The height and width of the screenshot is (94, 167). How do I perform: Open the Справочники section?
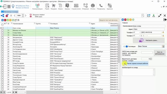pyautogui.click(x=76, y=7)
